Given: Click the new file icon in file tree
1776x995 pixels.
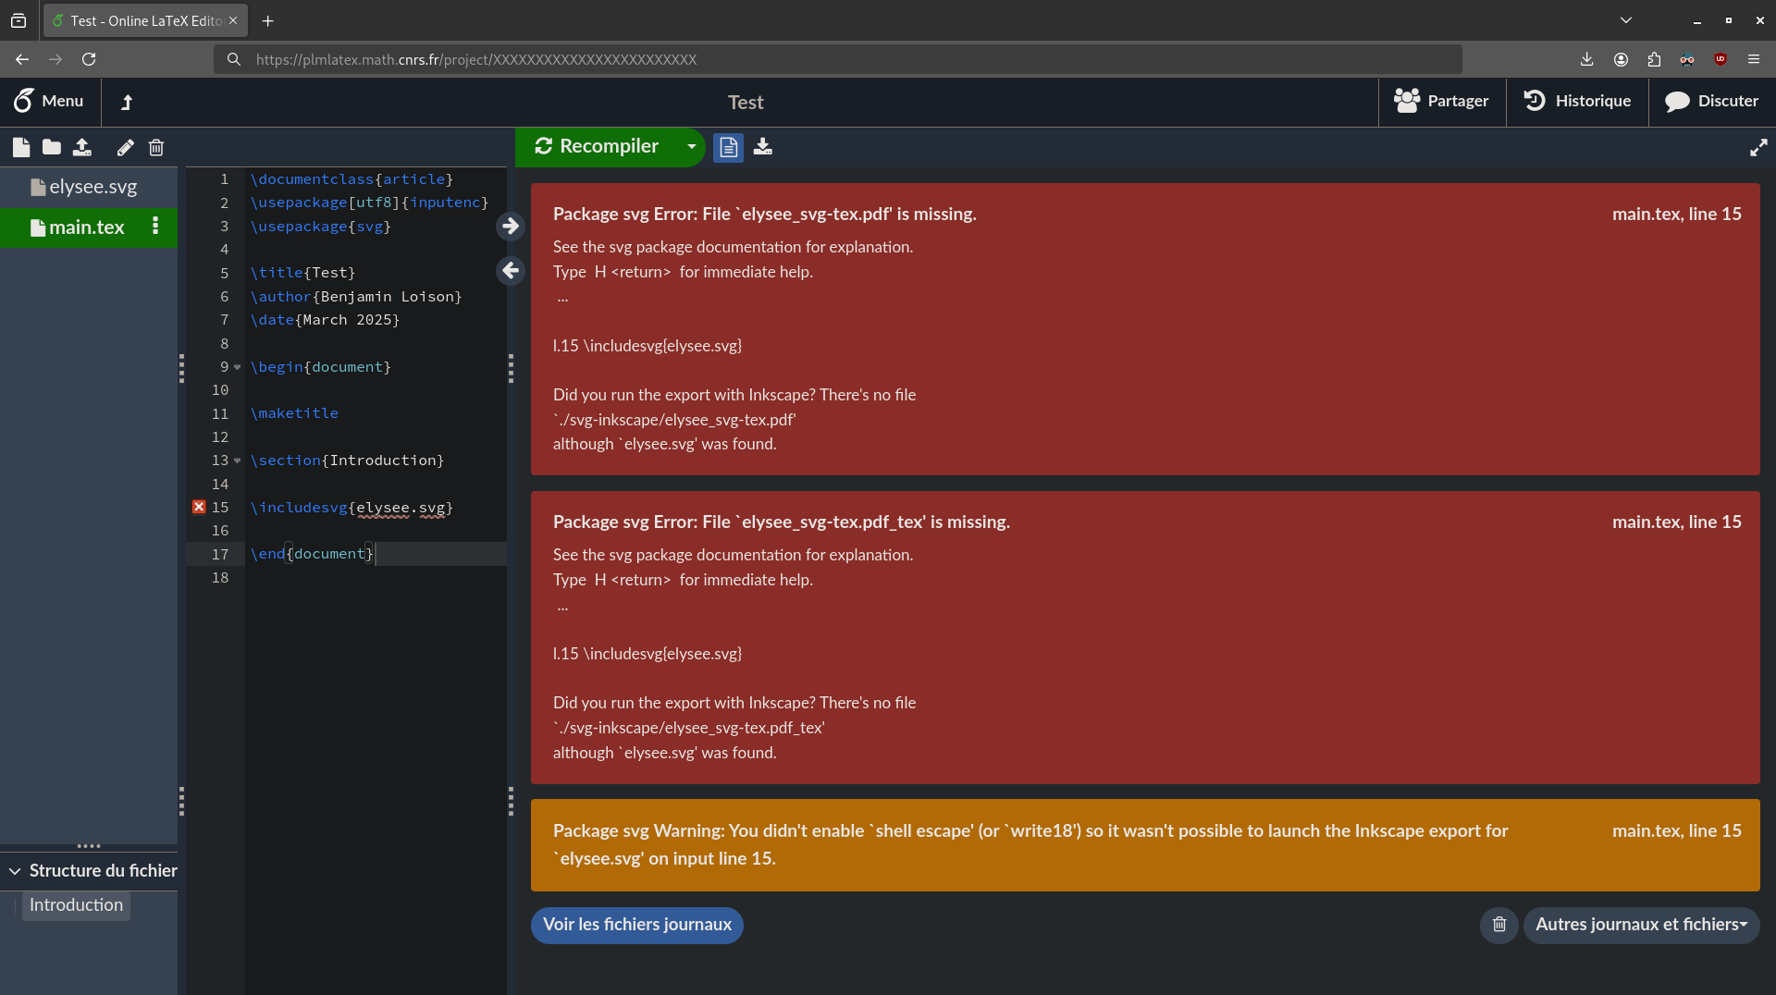Looking at the screenshot, I should click(x=21, y=147).
